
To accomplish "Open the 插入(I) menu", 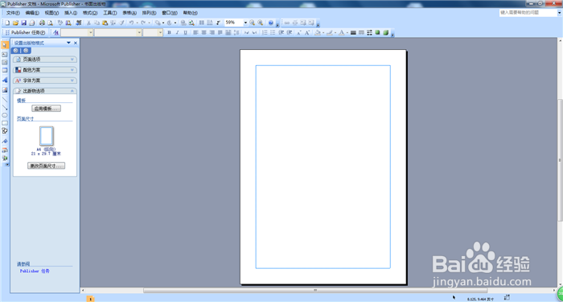I will (71, 13).
